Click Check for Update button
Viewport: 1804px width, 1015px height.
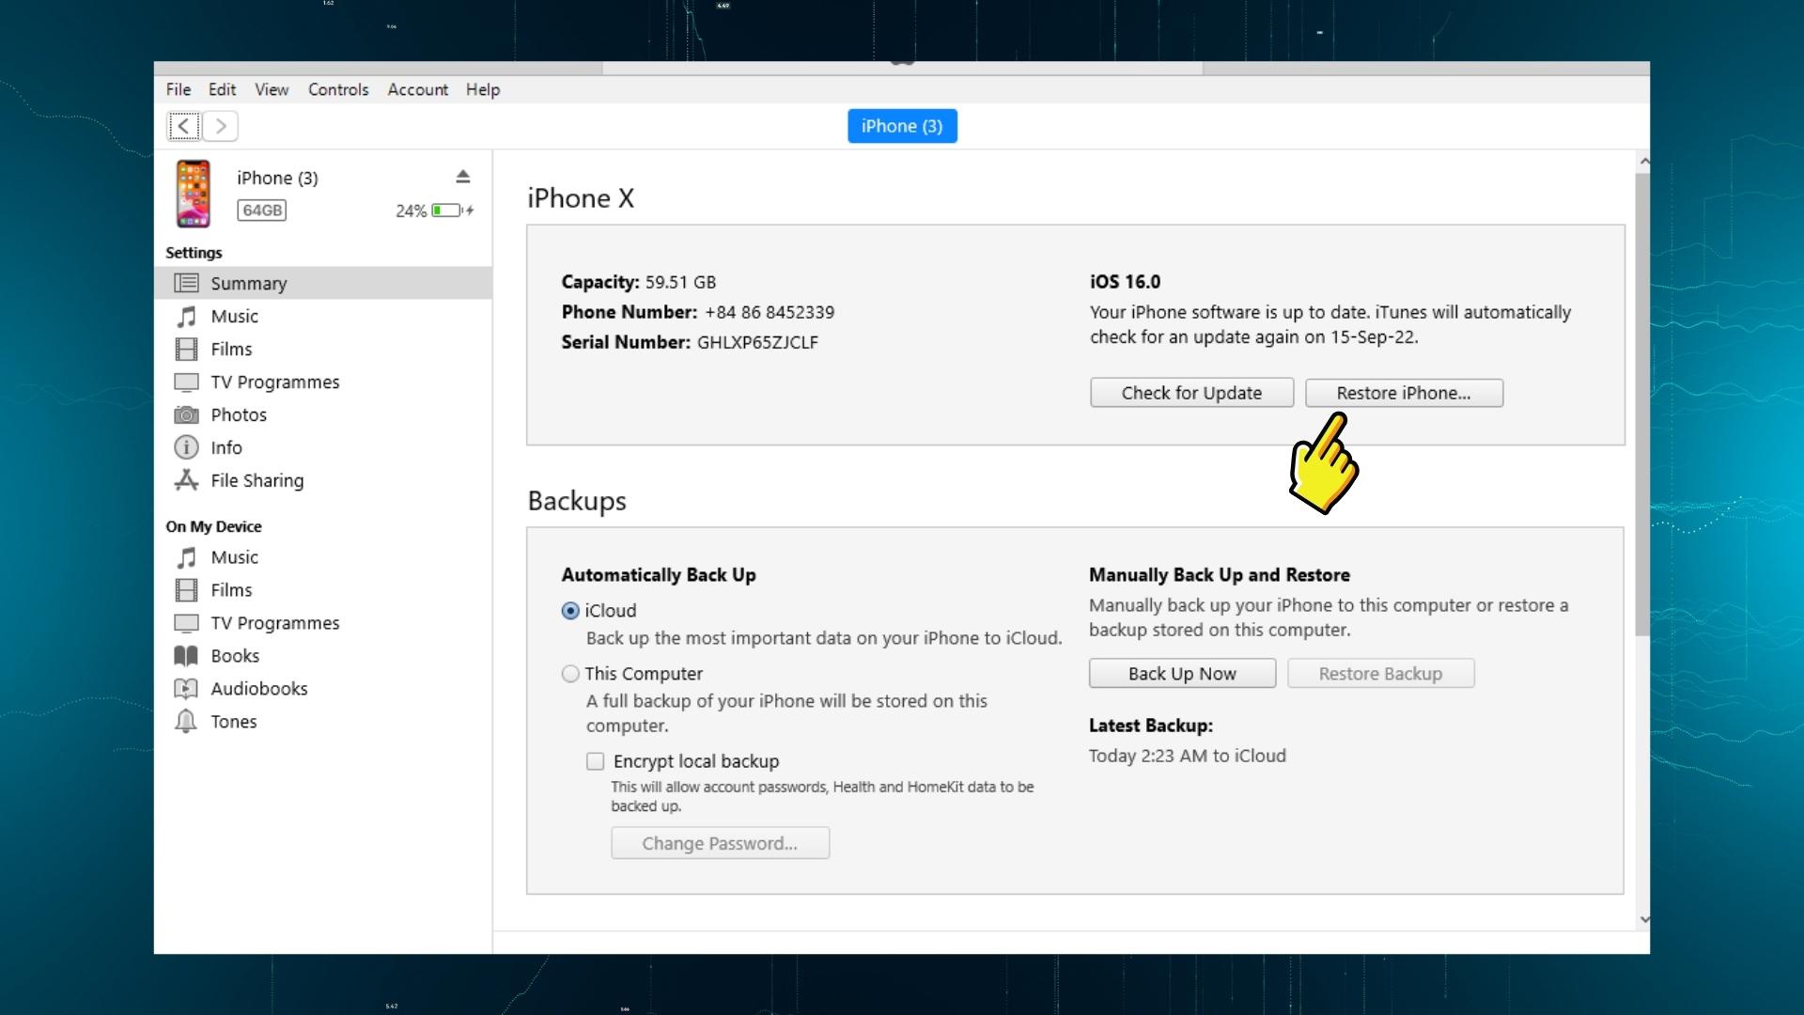(x=1191, y=393)
